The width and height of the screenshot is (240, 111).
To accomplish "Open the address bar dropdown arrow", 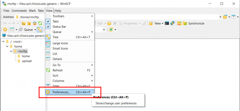I will pyautogui.click(x=220, y=17).
